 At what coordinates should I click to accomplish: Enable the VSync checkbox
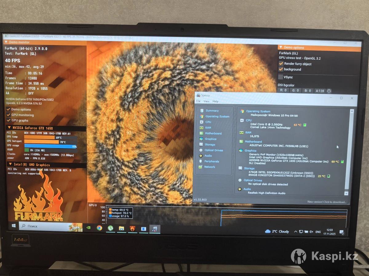281,77
